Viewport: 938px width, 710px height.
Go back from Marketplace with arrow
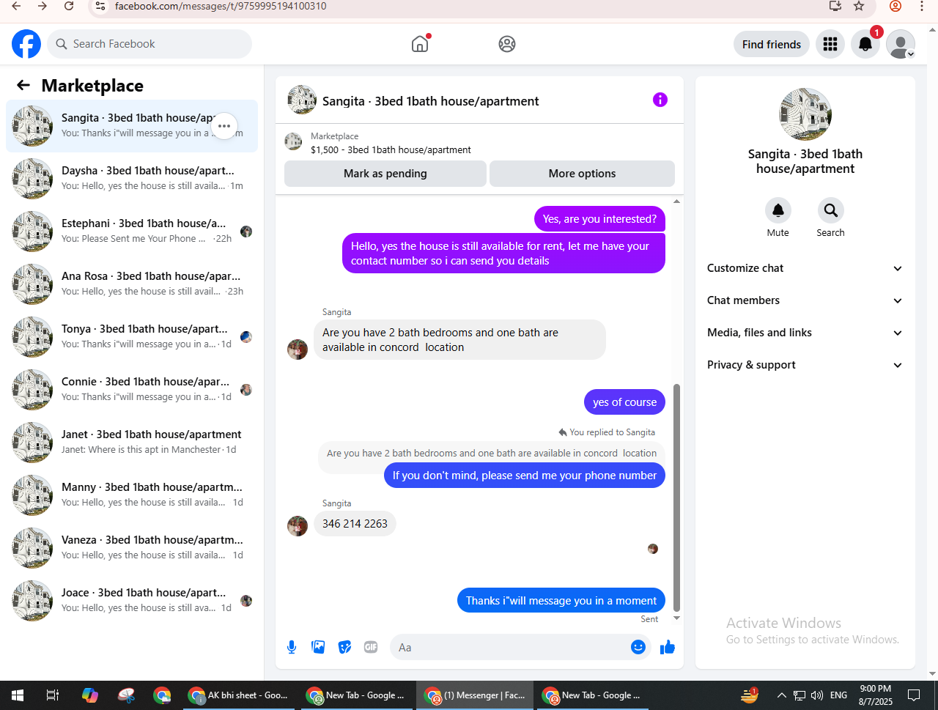point(23,86)
